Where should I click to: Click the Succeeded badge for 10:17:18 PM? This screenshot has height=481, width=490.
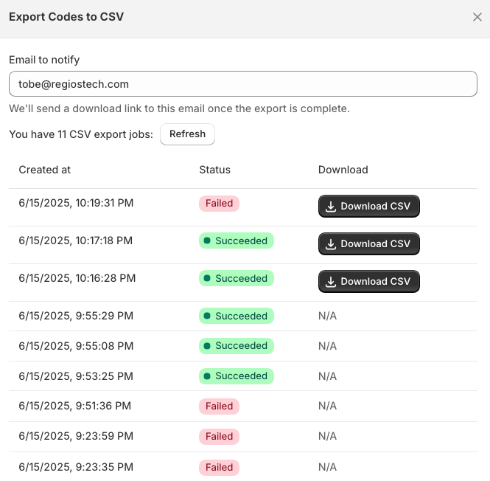coord(237,240)
